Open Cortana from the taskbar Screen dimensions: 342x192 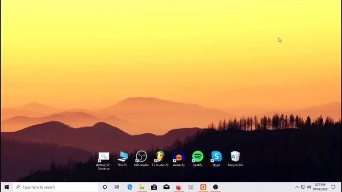pos(105,187)
